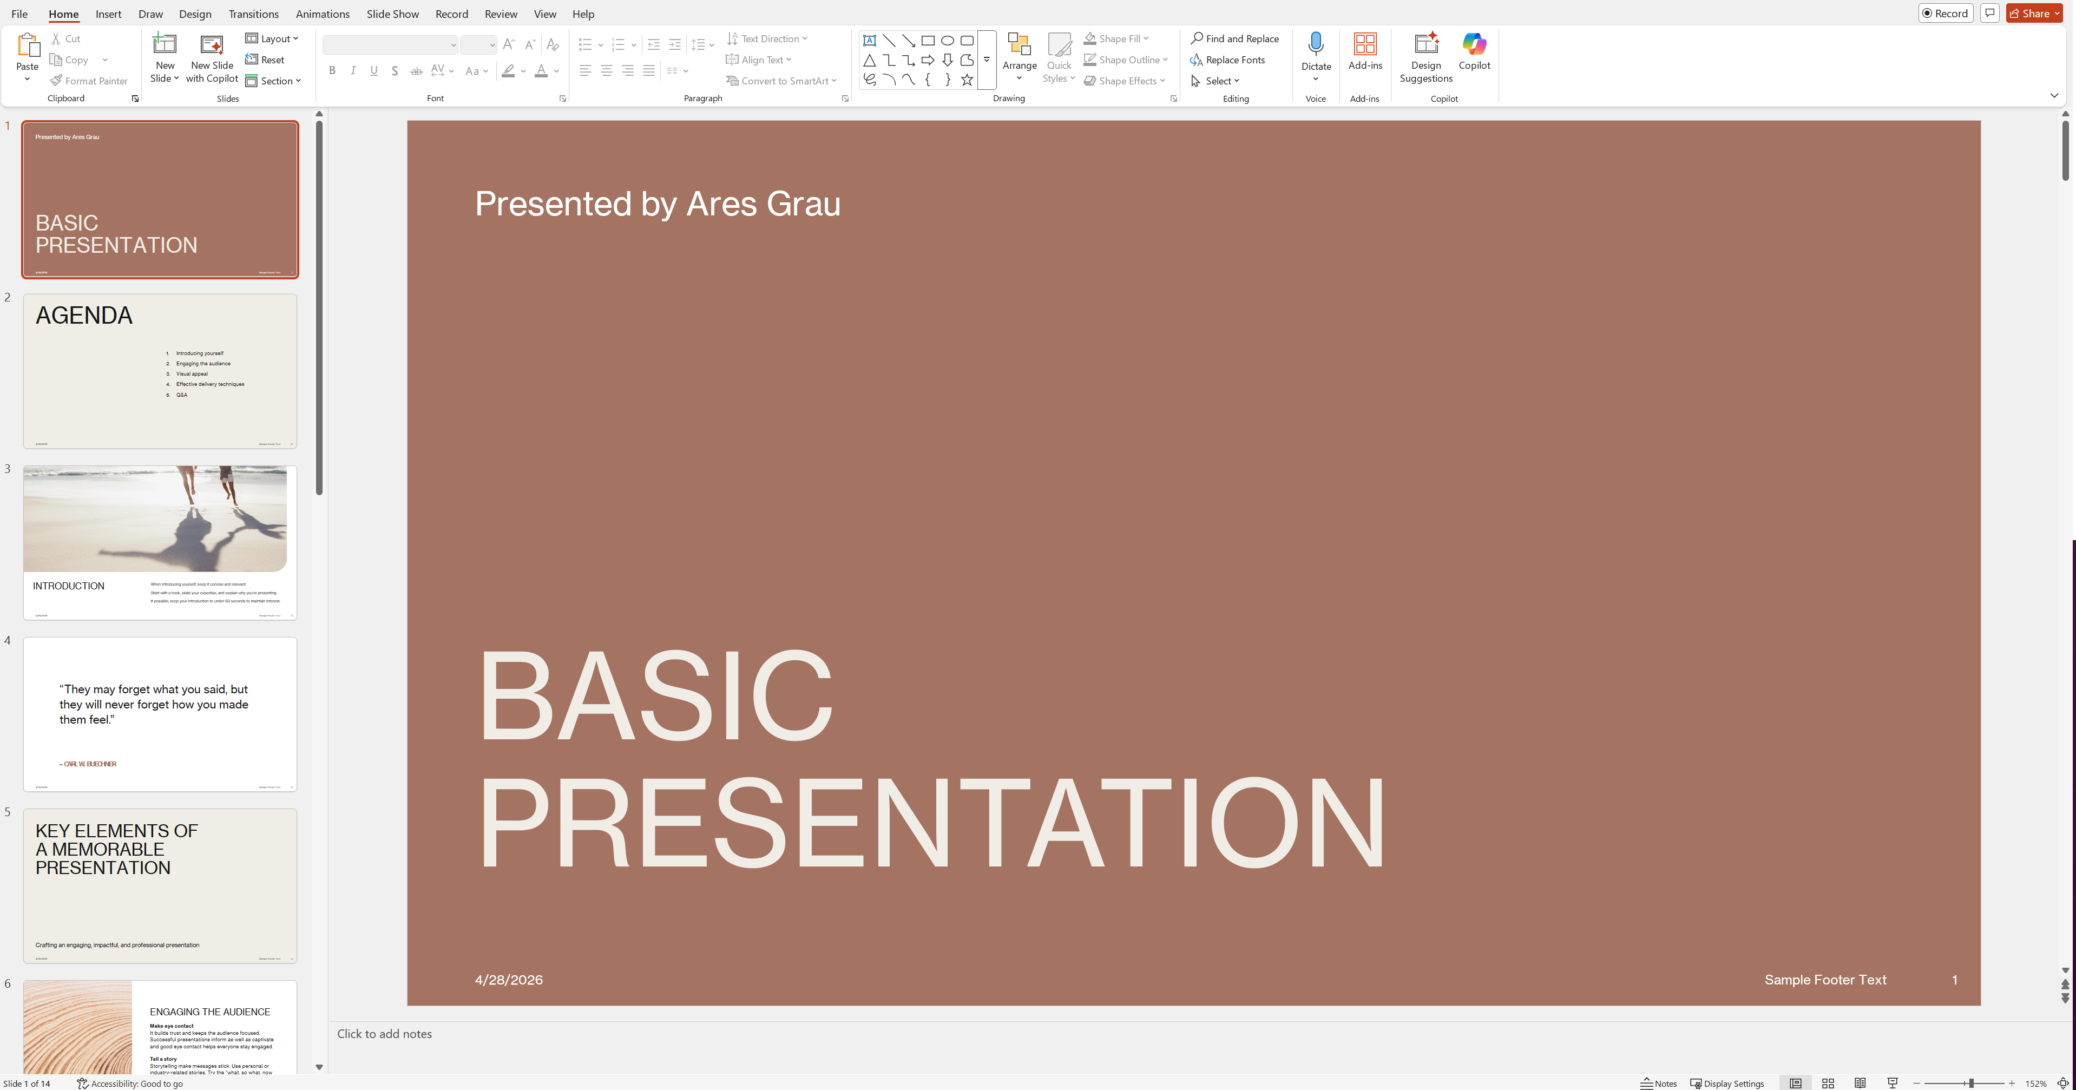Screen dimensions: 2076x1090
Task: Switch to the Design tab
Action: [195, 14]
